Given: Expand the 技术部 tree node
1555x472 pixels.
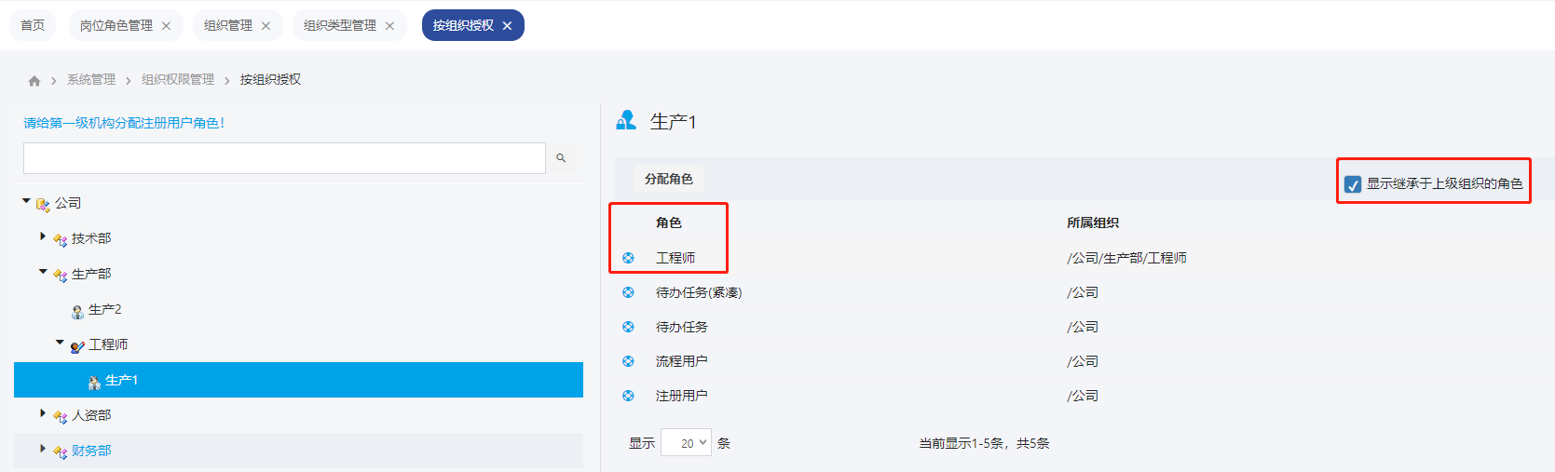Looking at the screenshot, I should coord(43,237).
